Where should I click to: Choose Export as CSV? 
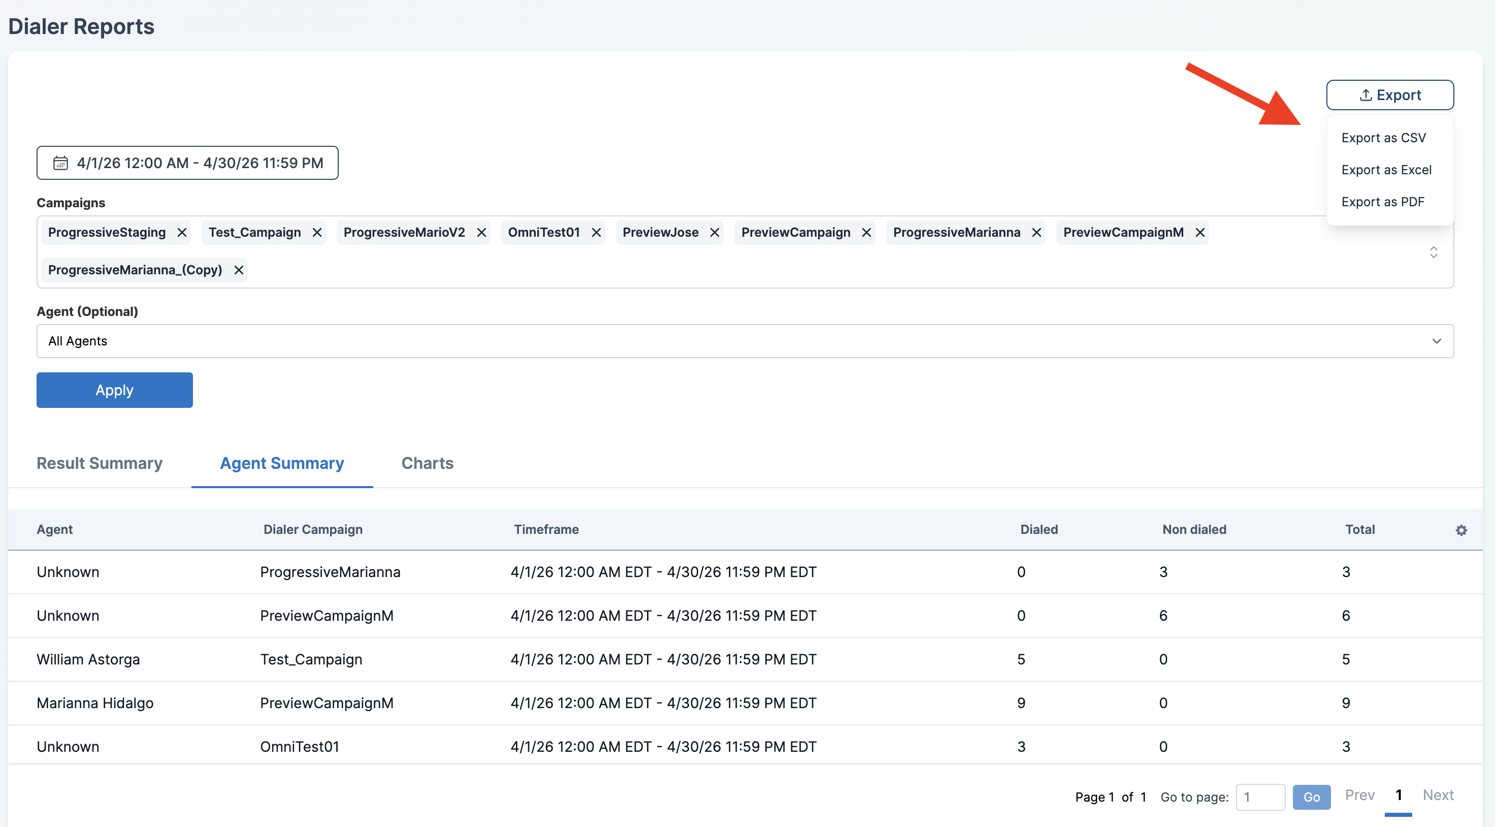(1383, 138)
